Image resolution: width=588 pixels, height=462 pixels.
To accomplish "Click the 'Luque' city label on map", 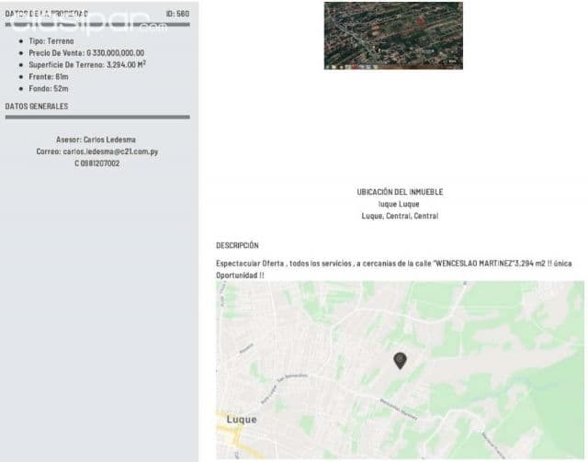I will [242, 419].
